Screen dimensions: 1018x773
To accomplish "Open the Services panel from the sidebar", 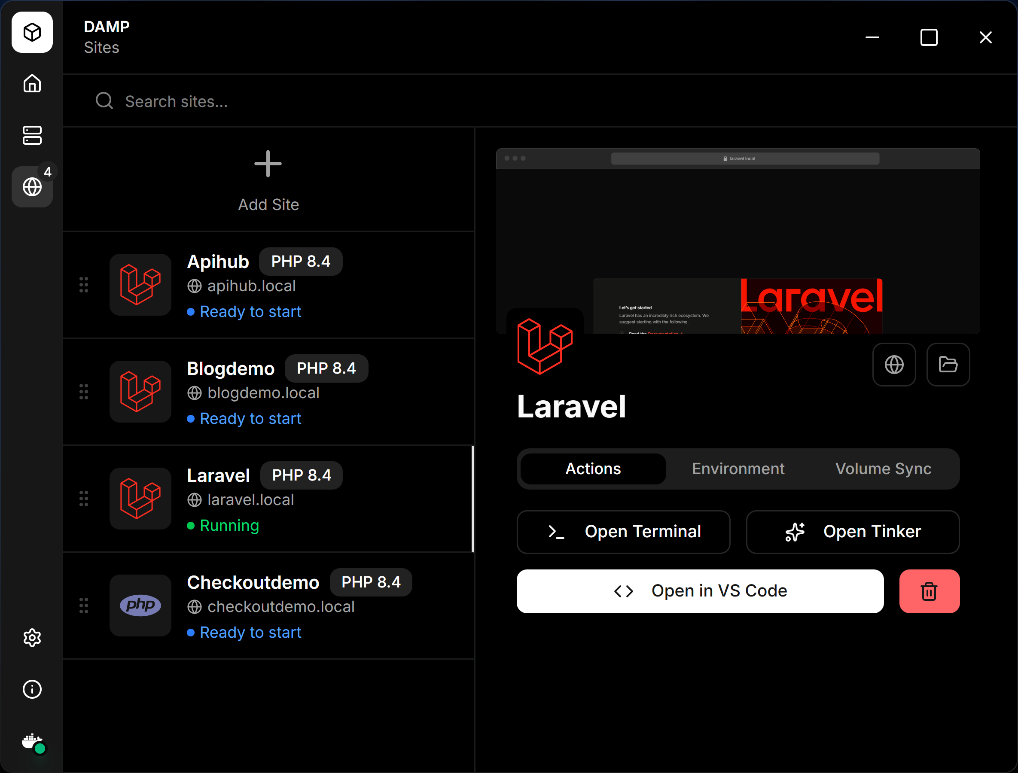I will click(x=32, y=135).
